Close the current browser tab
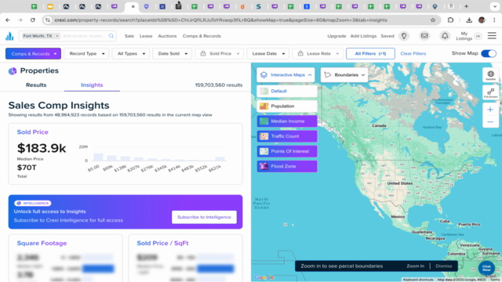Viewport: 502px width, 282px height. 133,6
